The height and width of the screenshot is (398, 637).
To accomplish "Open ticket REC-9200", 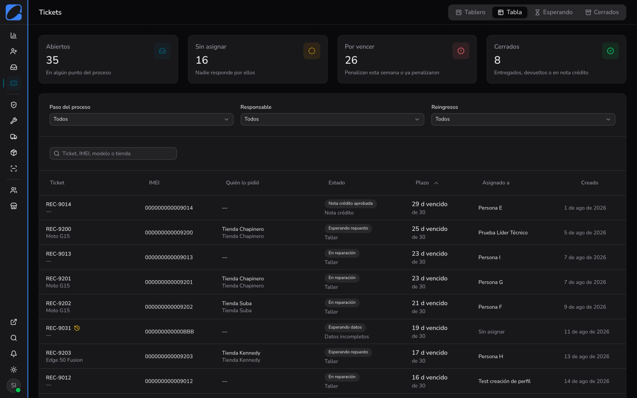I will coord(59,229).
